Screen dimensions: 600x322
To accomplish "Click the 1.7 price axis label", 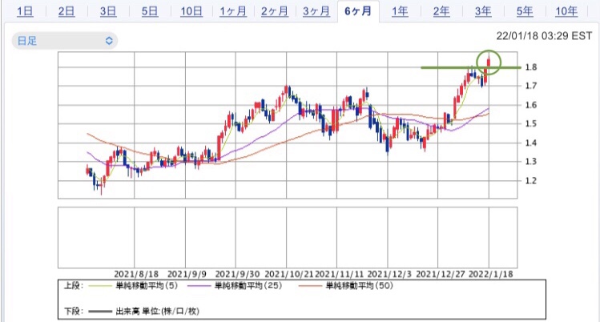I will [531, 86].
